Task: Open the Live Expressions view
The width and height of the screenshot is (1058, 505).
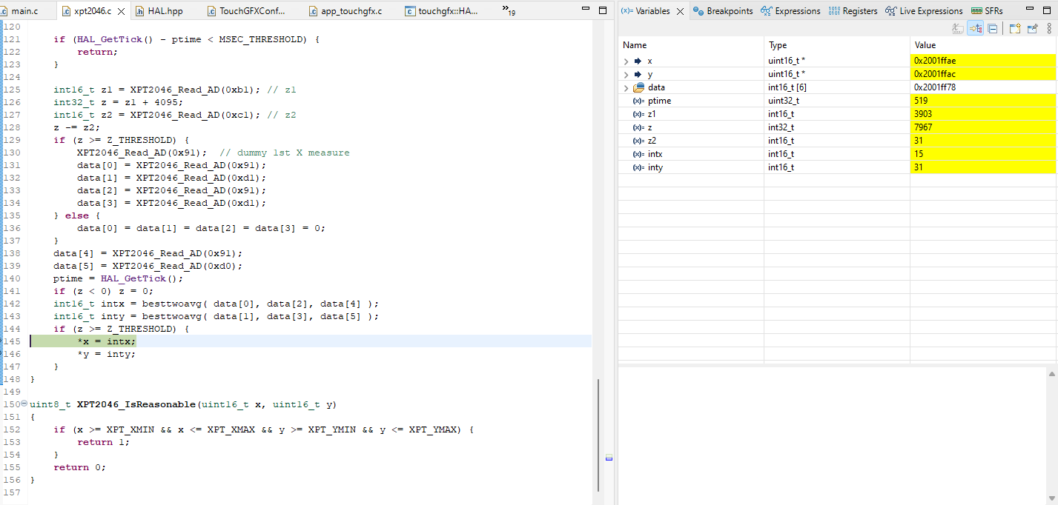Action: point(924,11)
